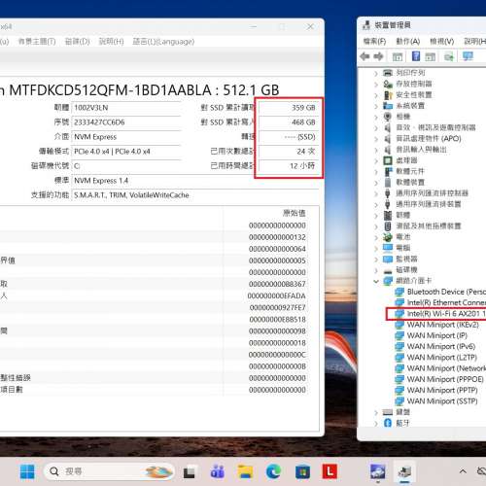Screen dimensions: 486x486
Task: Click the console tree pane icon beside Forward arrow
Action: 398,57
